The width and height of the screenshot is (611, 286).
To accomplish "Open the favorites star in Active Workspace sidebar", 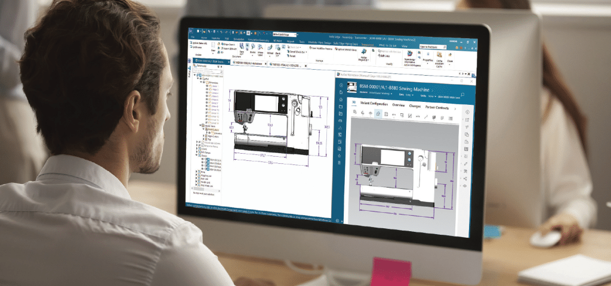I will tap(340, 156).
